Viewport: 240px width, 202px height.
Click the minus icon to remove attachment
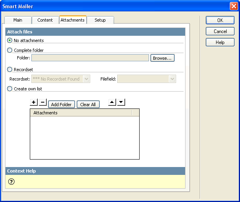point(43,102)
